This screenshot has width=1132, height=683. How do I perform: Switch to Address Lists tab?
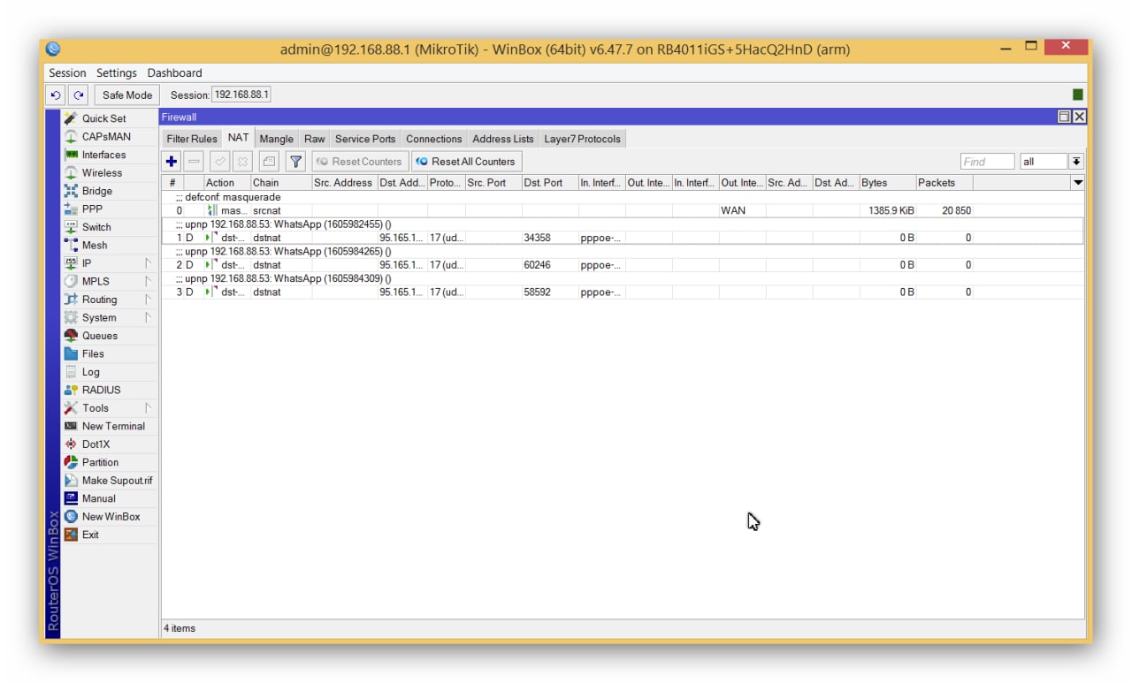(x=503, y=139)
